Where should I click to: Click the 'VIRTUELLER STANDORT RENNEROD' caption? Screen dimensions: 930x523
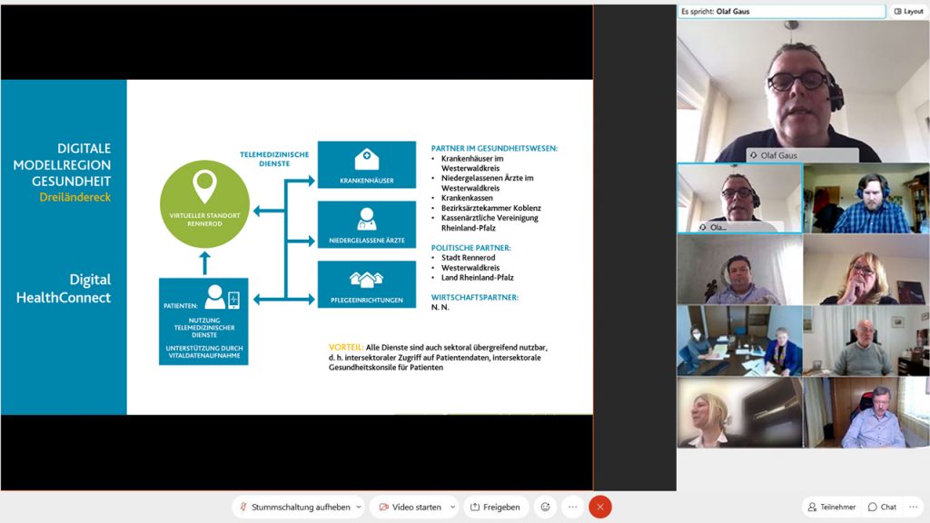pyautogui.click(x=204, y=220)
